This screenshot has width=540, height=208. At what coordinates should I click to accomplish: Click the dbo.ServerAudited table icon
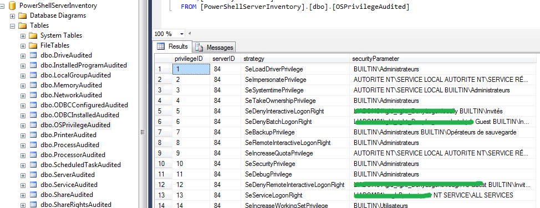(x=33, y=175)
